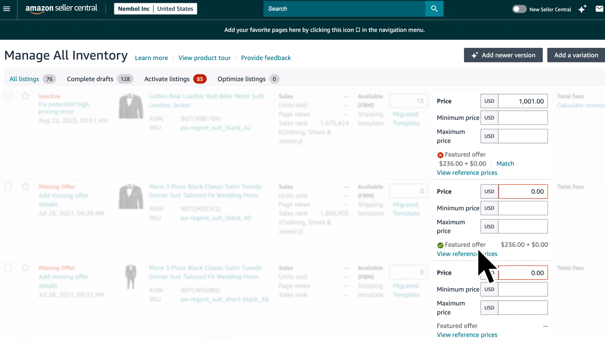This screenshot has height=340, width=605.
Task: Open View reference prices for the last listing
Action: (x=467, y=335)
